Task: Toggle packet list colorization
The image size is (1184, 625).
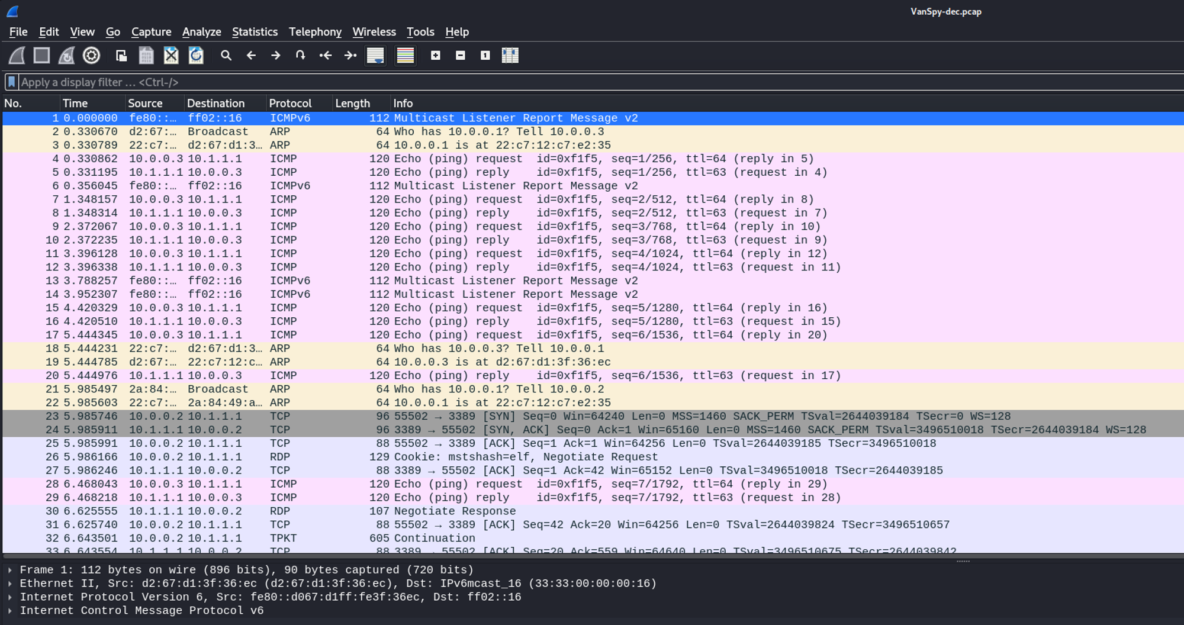Action: pos(406,56)
